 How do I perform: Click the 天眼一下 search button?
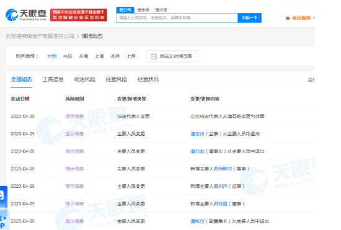pos(249,18)
